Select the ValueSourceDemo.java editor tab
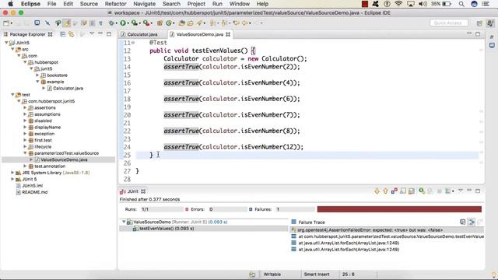Image resolution: width=498 pixels, height=280 pixels. coord(199,34)
